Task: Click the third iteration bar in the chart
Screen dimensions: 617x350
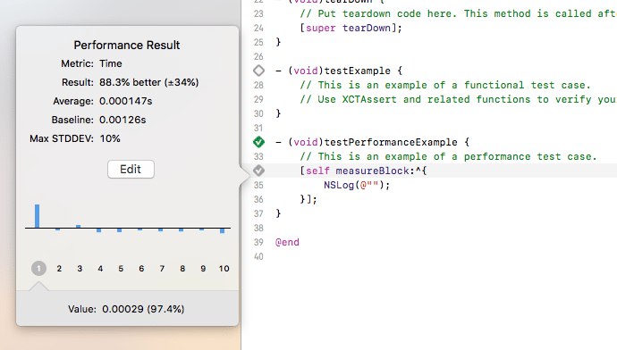Action: tap(79, 226)
